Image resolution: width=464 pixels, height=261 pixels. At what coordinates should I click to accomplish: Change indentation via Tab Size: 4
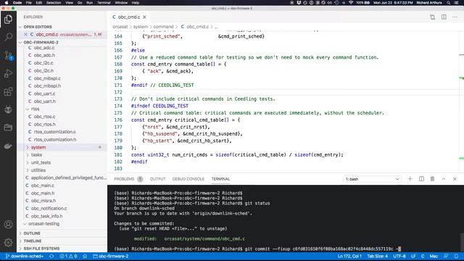377,256
